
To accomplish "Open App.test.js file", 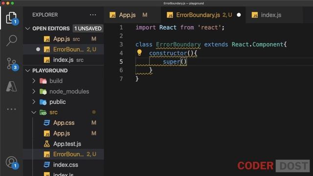I will coord(64,144).
